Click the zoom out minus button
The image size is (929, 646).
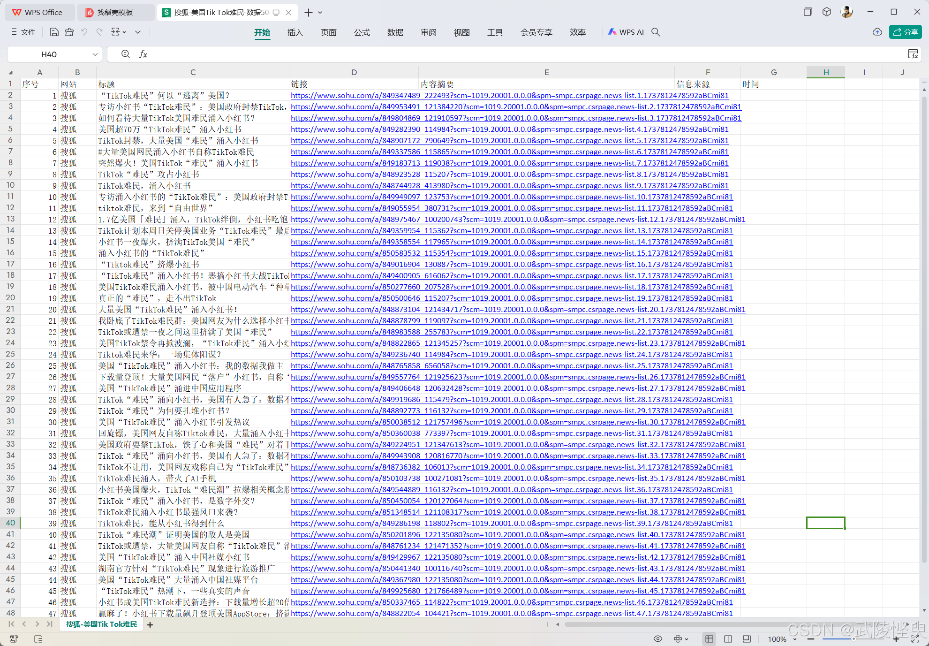tap(810, 639)
